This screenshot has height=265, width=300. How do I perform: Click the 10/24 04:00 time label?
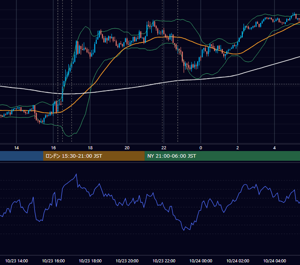click(274, 261)
